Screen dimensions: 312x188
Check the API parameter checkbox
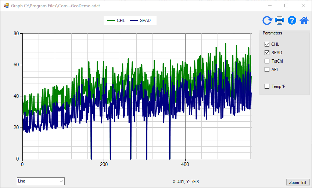coord(267,70)
